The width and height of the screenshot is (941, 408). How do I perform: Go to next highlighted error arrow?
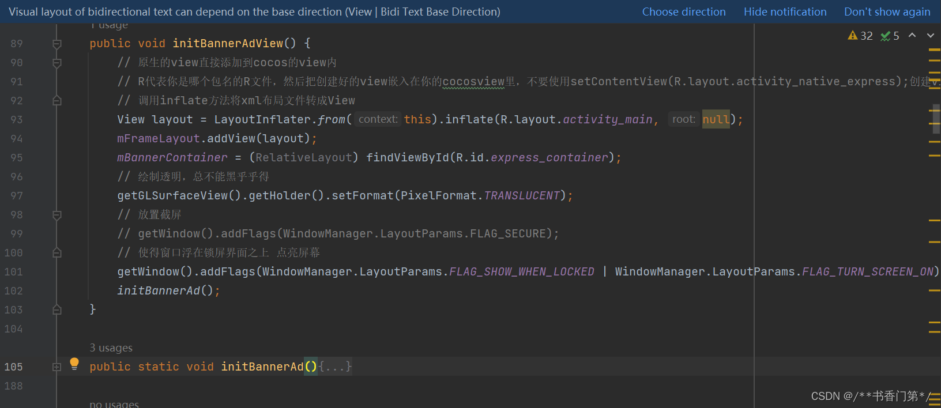tap(931, 35)
